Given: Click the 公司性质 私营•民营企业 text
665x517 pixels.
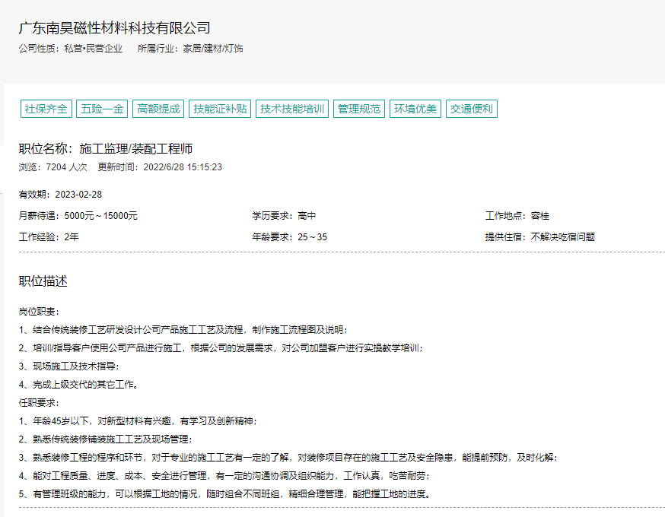Looking at the screenshot, I should pos(71,49).
